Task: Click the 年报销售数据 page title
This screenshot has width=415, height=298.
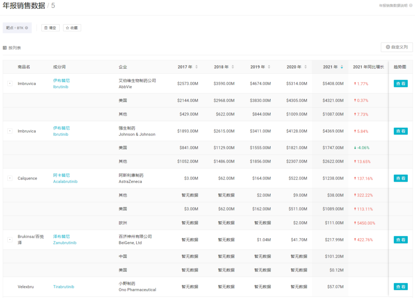Action: [24, 5]
